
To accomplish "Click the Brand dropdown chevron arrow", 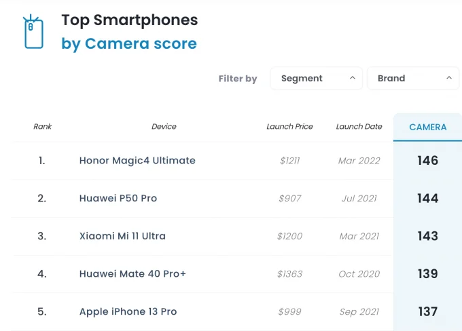I will pos(449,78).
